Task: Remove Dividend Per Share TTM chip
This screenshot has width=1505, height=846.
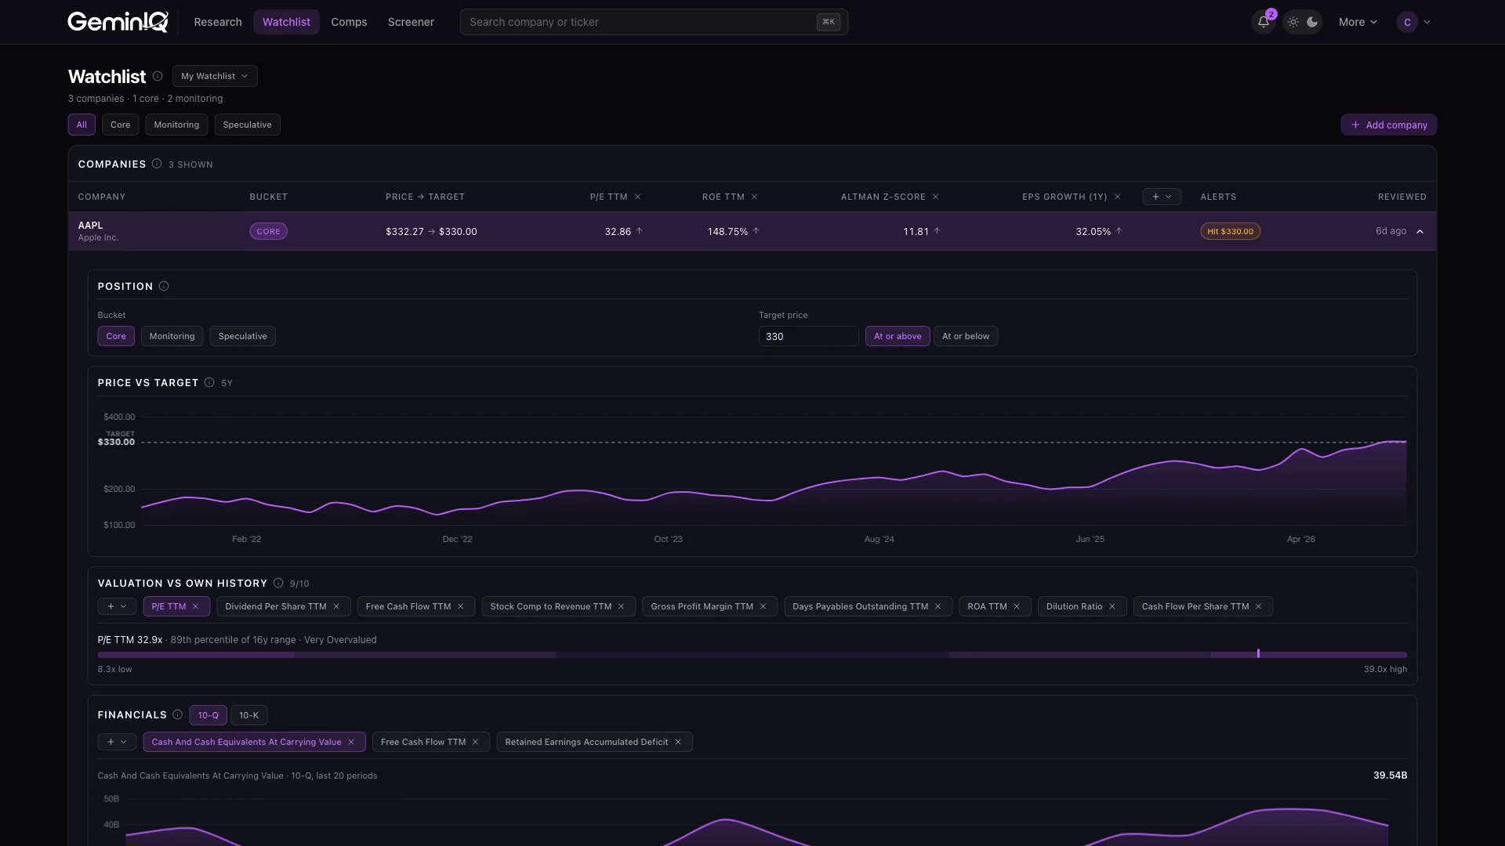Action: [336, 606]
